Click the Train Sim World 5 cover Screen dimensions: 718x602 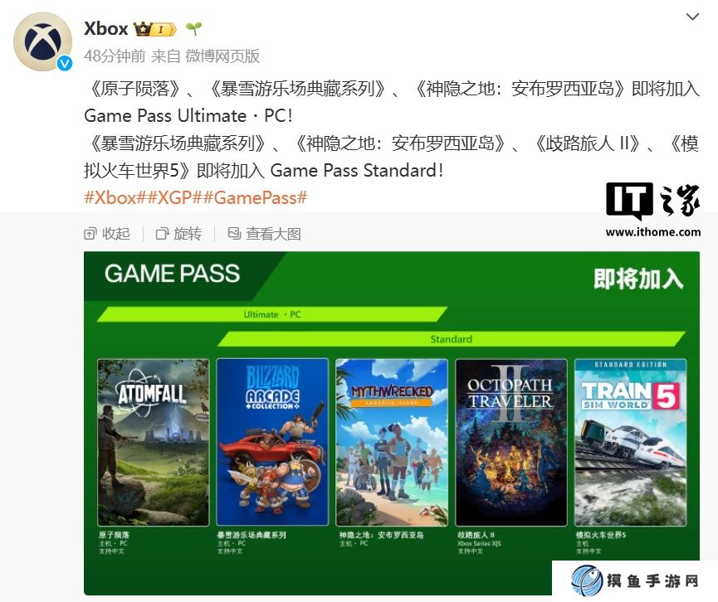click(631, 442)
